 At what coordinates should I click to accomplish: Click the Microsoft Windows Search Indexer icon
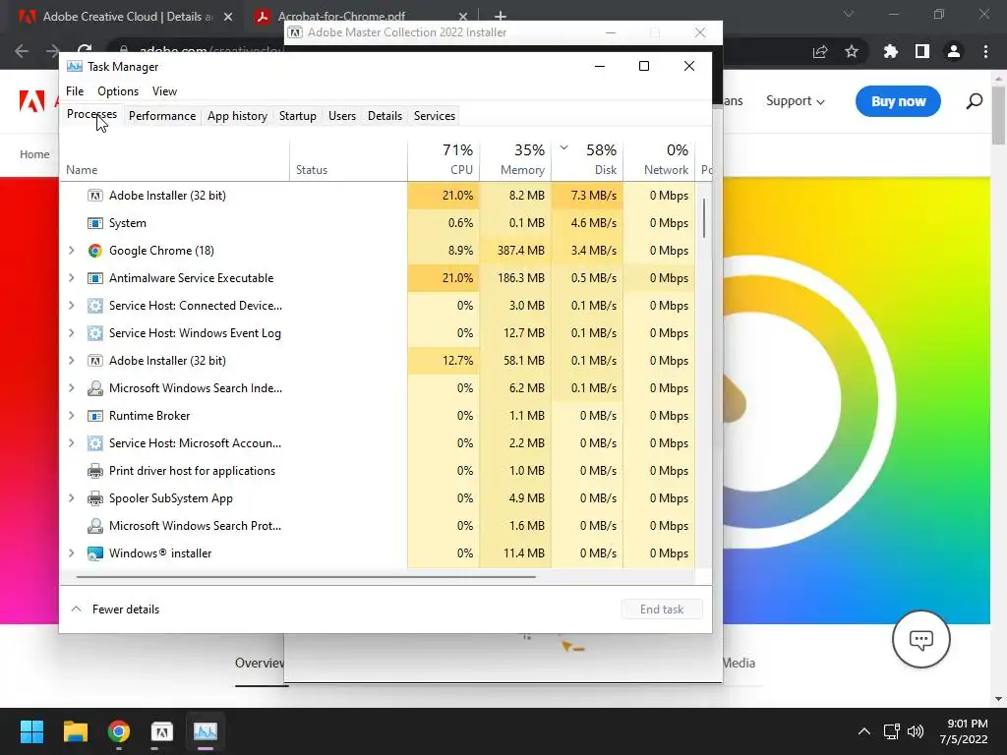coord(95,387)
